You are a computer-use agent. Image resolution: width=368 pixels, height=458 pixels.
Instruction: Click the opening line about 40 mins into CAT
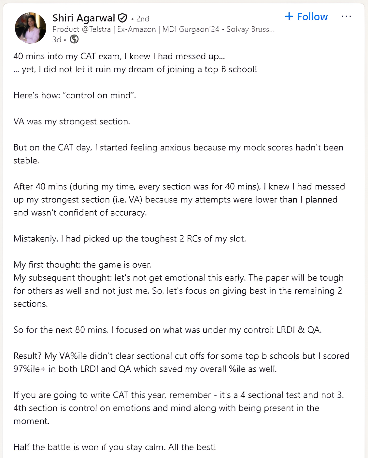(x=119, y=56)
